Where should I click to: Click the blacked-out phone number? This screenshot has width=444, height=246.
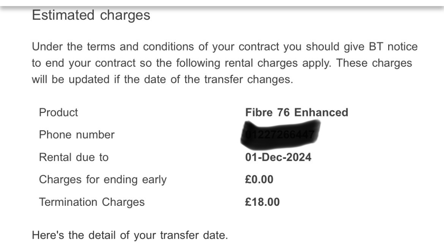[280, 133]
